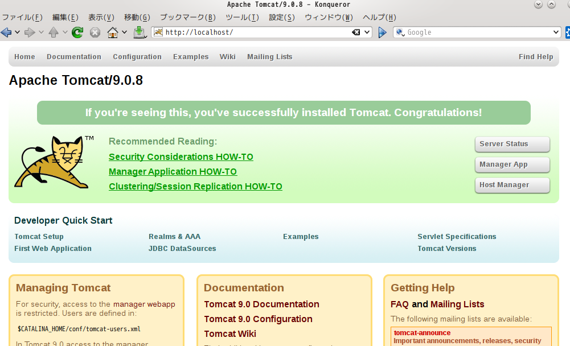Open the Tomcat Setup link
This screenshot has width=570, height=346.
[x=39, y=237]
